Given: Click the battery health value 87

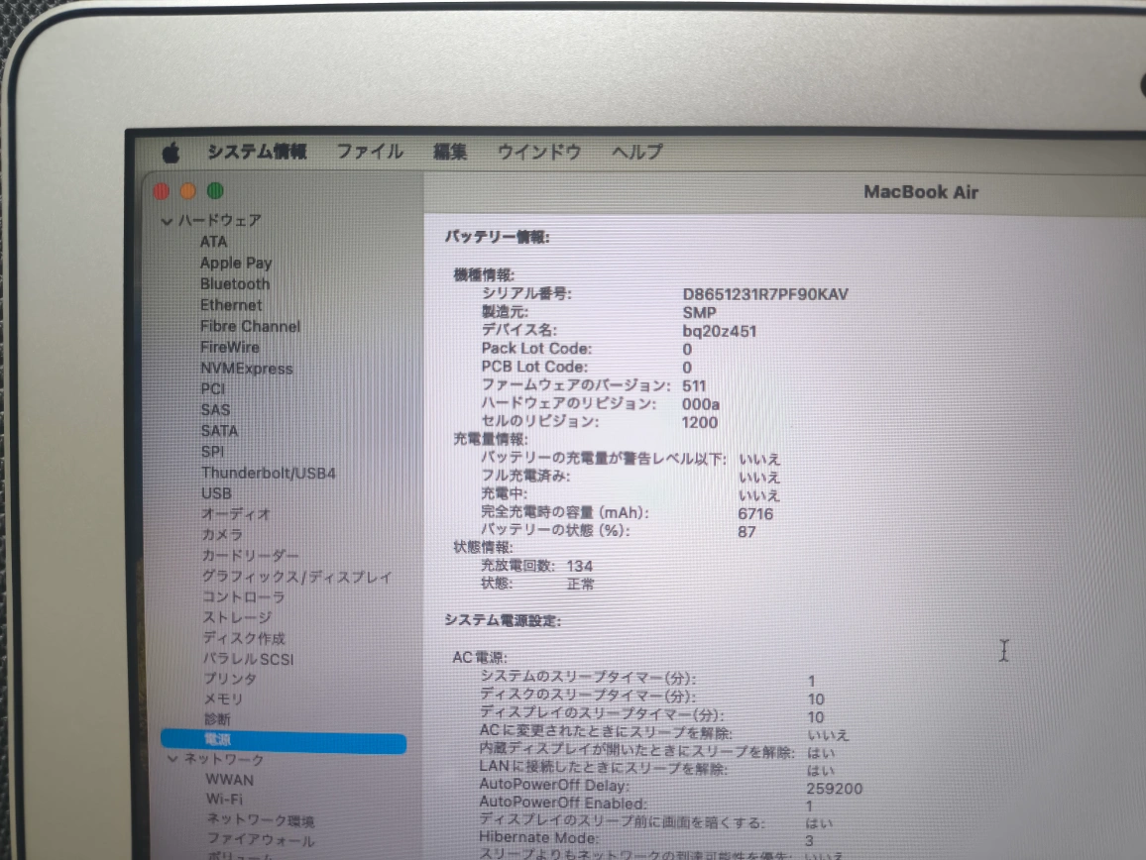Looking at the screenshot, I should coord(746,532).
